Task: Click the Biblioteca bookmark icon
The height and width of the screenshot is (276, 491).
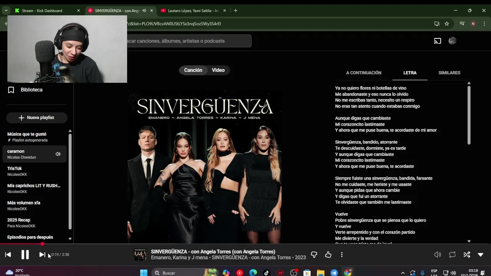Action: (x=11, y=90)
